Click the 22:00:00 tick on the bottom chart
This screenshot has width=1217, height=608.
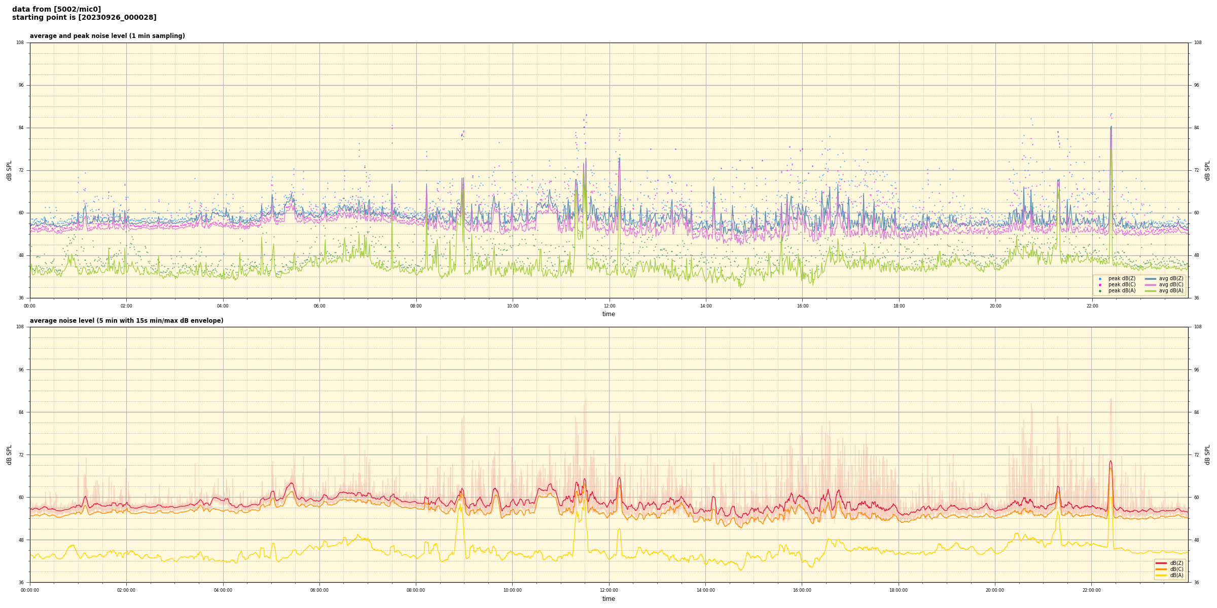(1092, 590)
